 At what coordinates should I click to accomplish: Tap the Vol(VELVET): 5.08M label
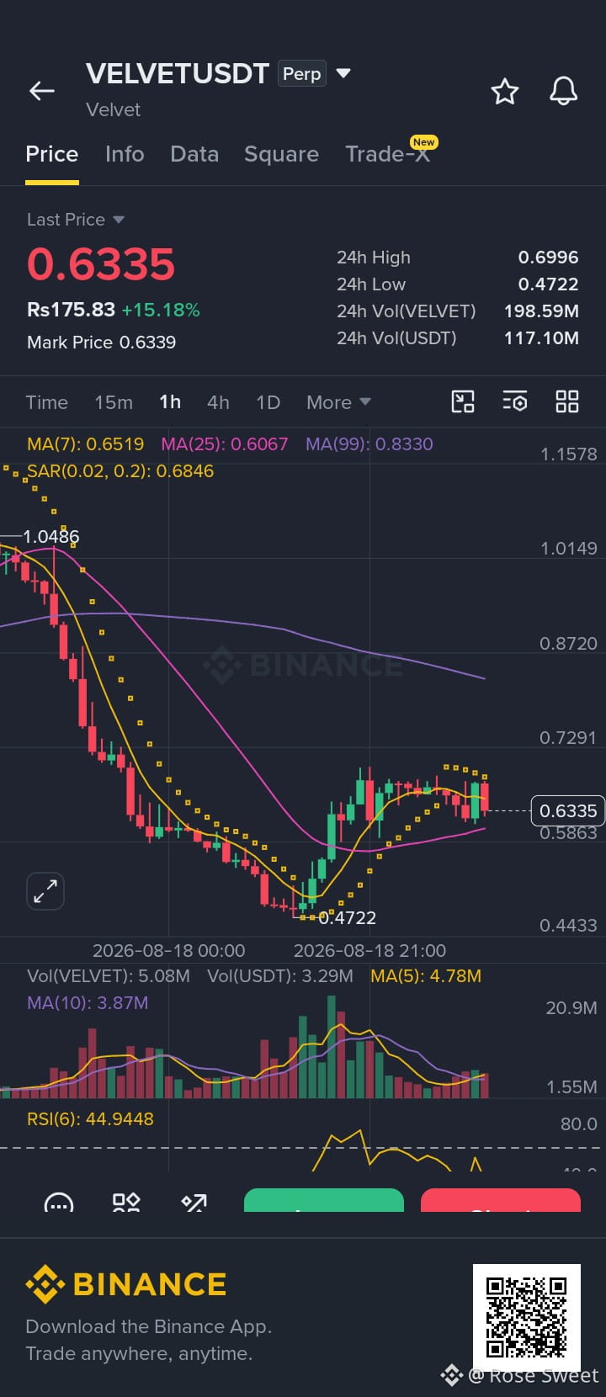pyautogui.click(x=109, y=976)
